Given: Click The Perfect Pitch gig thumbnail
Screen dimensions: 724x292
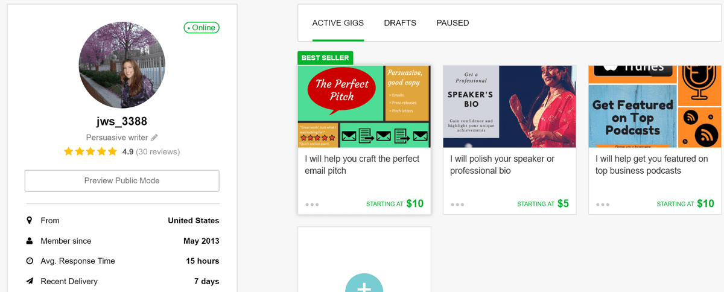Looking at the screenshot, I should pyautogui.click(x=364, y=106).
